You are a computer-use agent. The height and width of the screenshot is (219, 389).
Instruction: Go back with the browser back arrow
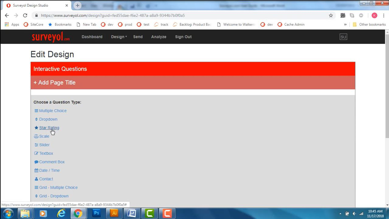click(7, 15)
